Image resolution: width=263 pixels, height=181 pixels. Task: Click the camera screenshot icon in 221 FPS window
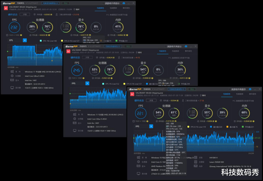pos(250,89)
